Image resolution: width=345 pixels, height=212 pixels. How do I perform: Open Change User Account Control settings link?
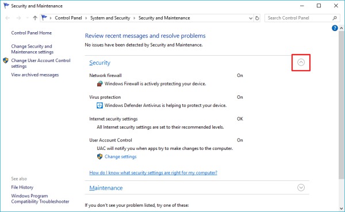point(41,63)
